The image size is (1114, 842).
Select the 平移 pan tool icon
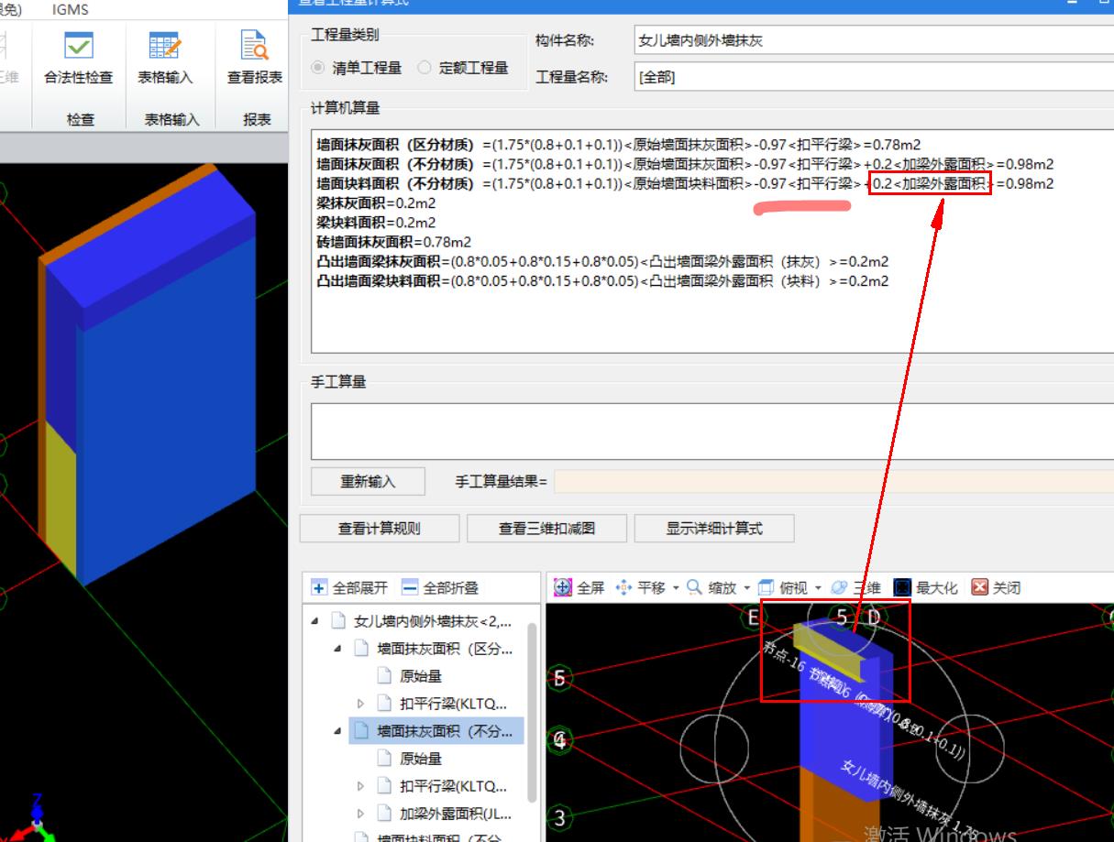623,587
